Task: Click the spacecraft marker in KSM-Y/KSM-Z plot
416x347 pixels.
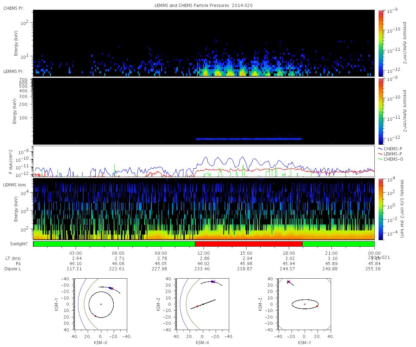Action: (288, 282)
